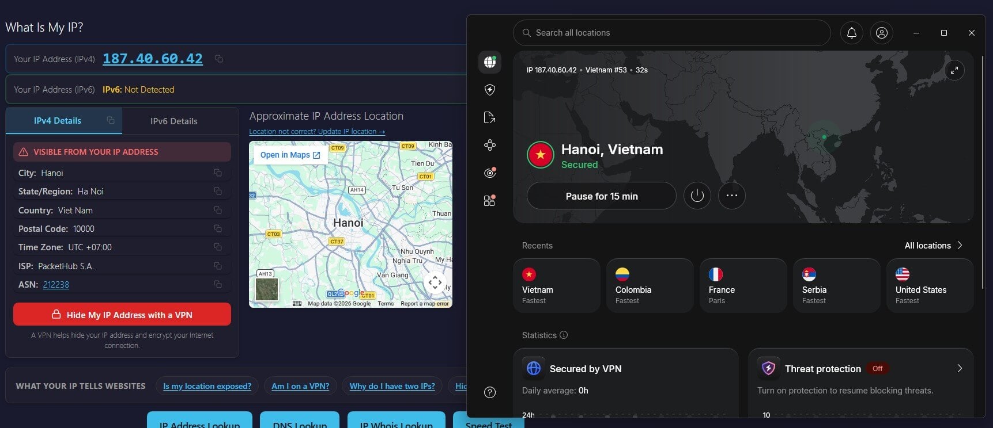Disconnect VPN with the power icon
Screen dimensions: 993x428
(697, 196)
